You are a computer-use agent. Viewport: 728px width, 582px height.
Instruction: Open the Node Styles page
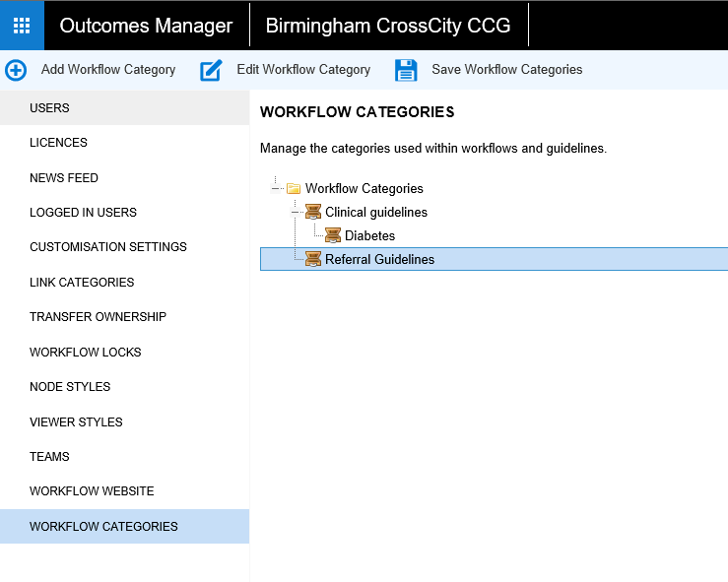[x=70, y=387]
